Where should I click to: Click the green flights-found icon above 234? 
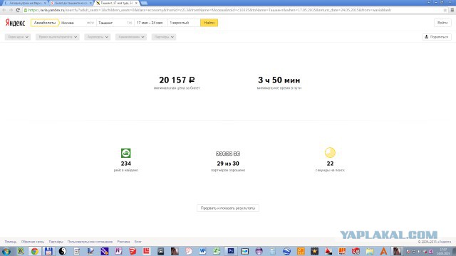point(126,153)
